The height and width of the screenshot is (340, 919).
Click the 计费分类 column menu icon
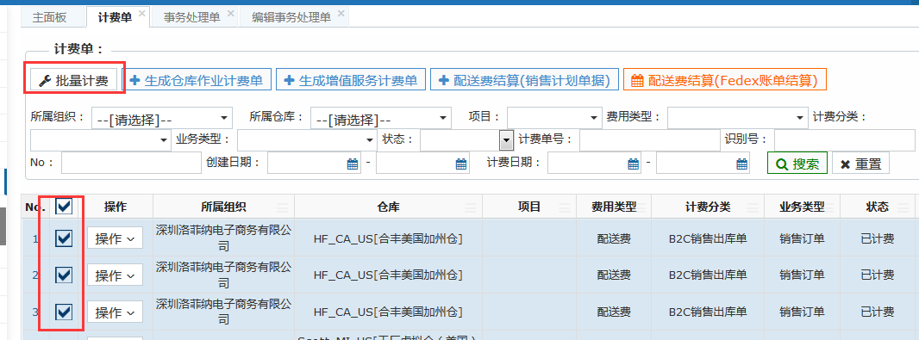pos(753,207)
